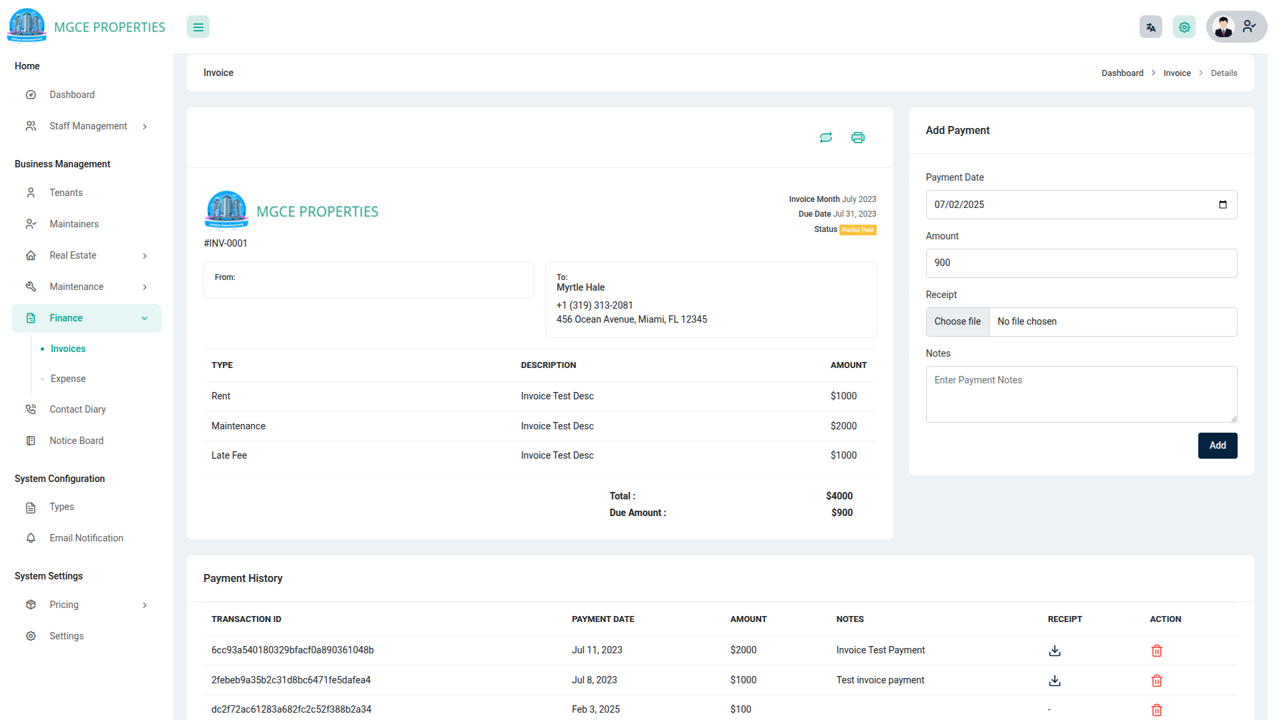1281x720 pixels.
Task: Toggle the sidebar hamburger menu button
Action: coord(198,27)
